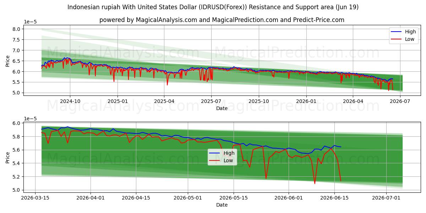
Task: Click the top chart x-axis label 2025-01
Action: click(x=118, y=102)
